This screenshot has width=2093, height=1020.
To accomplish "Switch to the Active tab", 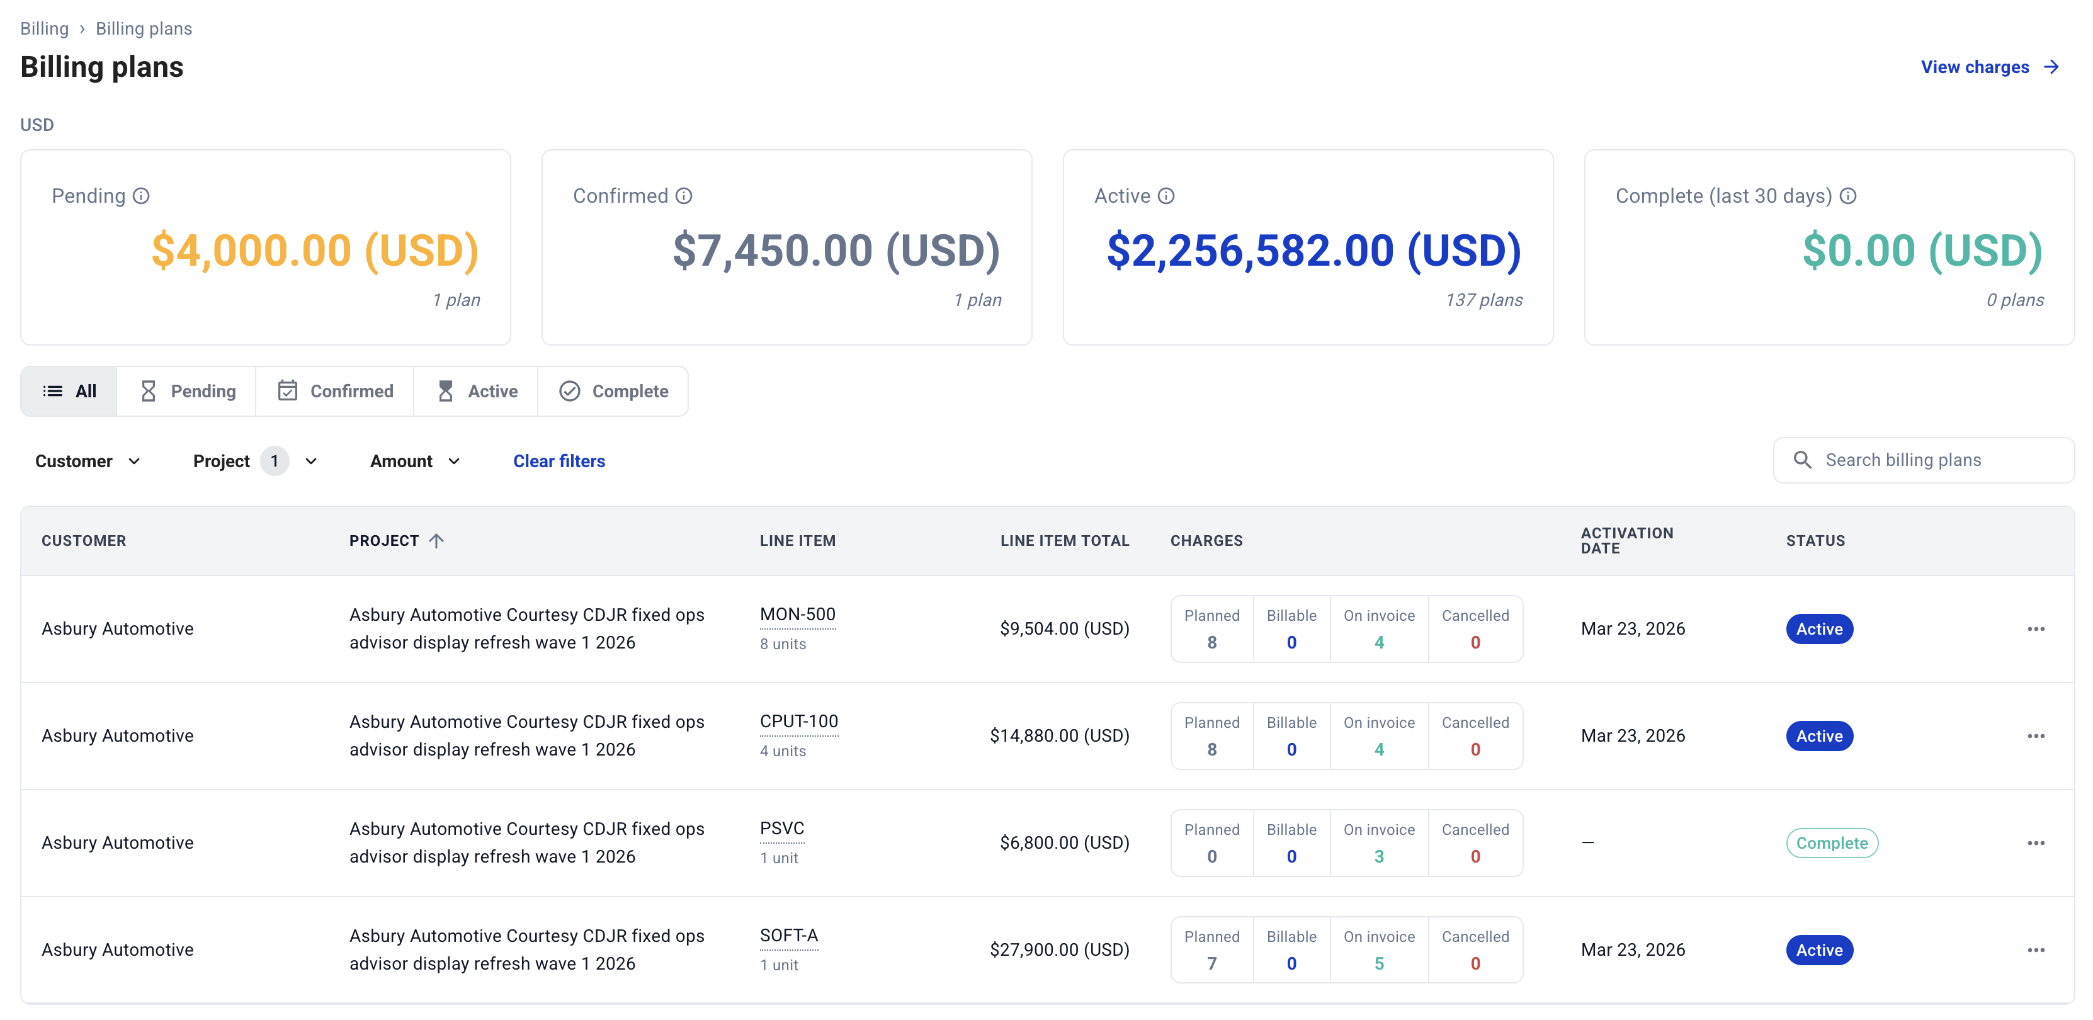I will [477, 392].
